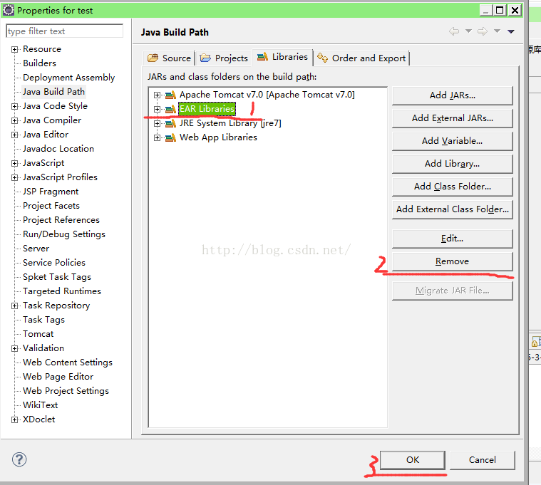
Task: Open the Tomcat properties page
Action: pyautogui.click(x=38, y=334)
